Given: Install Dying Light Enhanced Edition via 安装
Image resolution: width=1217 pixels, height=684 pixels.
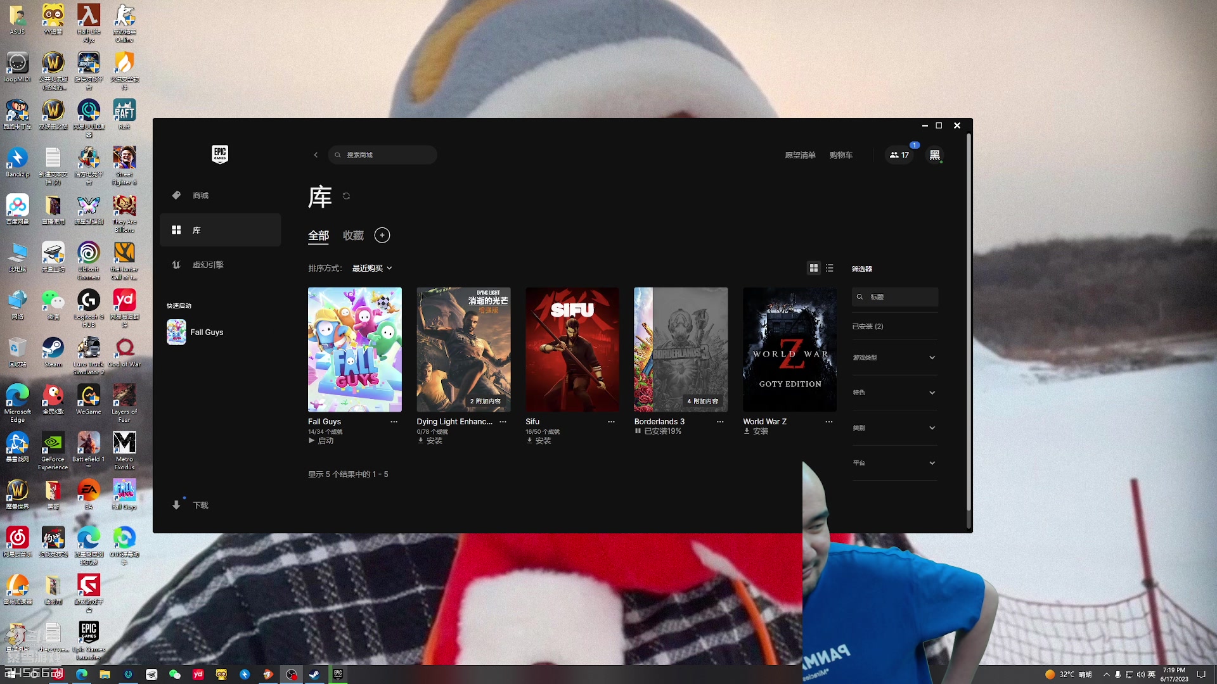Looking at the screenshot, I should 430,441.
